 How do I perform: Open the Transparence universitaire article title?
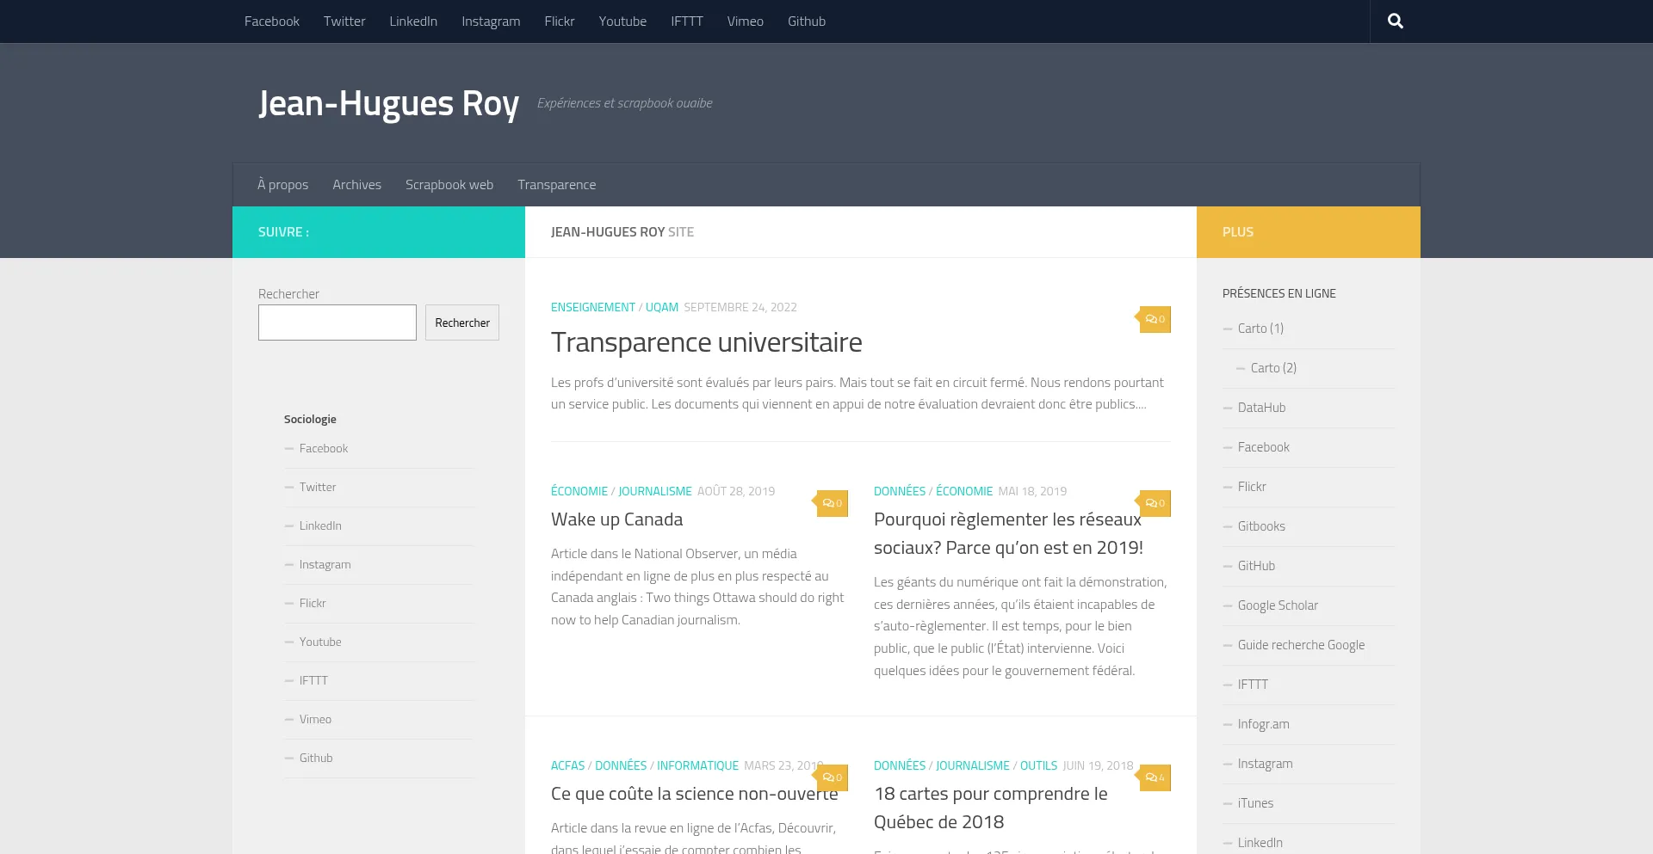[x=706, y=342]
